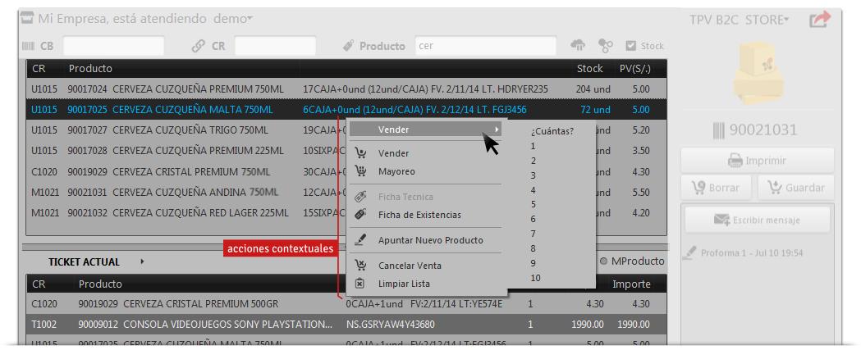Choose Mayoreo from the context menu
Viewport: 861px width, 350px height.
pyautogui.click(x=396, y=171)
